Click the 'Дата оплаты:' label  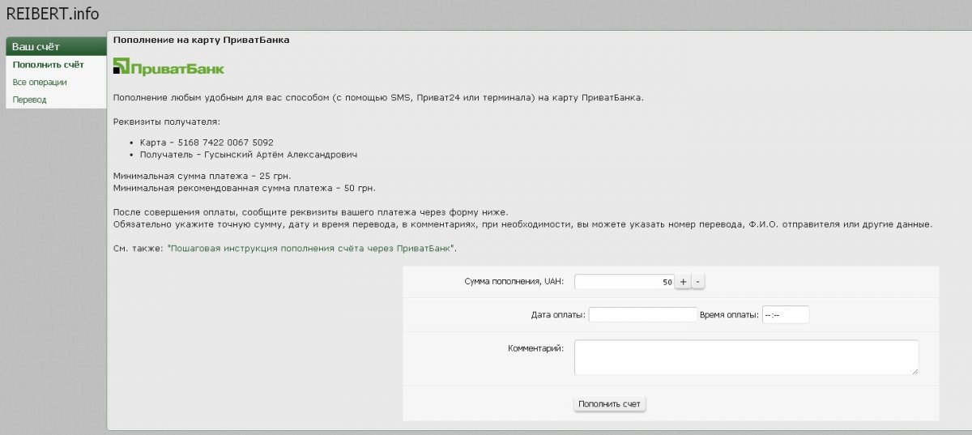pyautogui.click(x=558, y=314)
